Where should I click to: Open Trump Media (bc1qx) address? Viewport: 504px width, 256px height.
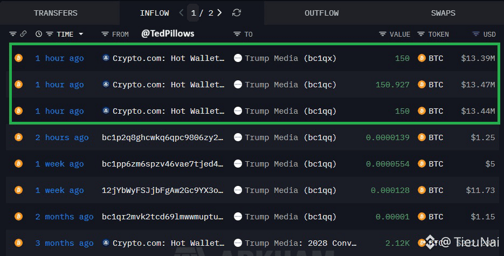pos(291,58)
